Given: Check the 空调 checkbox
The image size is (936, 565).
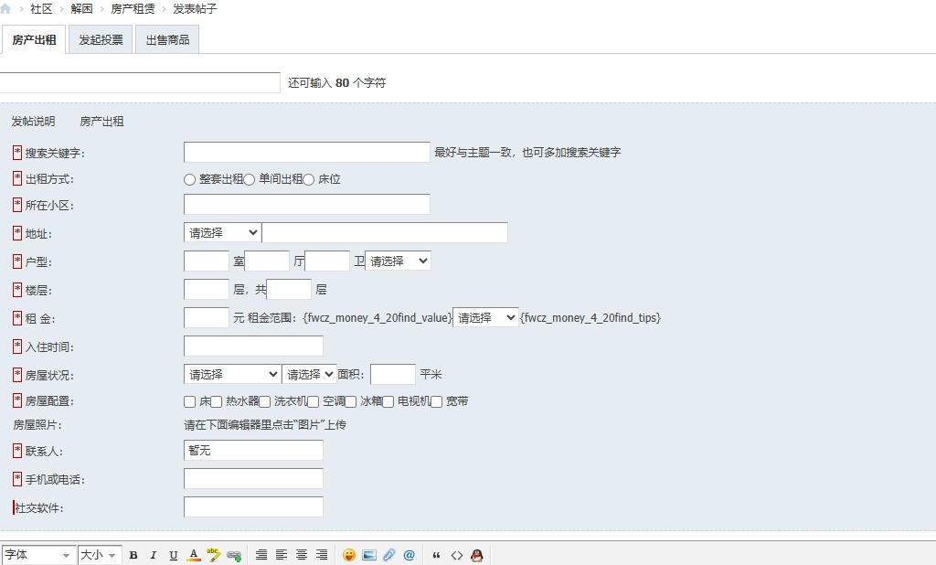Looking at the screenshot, I should [314, 401].
